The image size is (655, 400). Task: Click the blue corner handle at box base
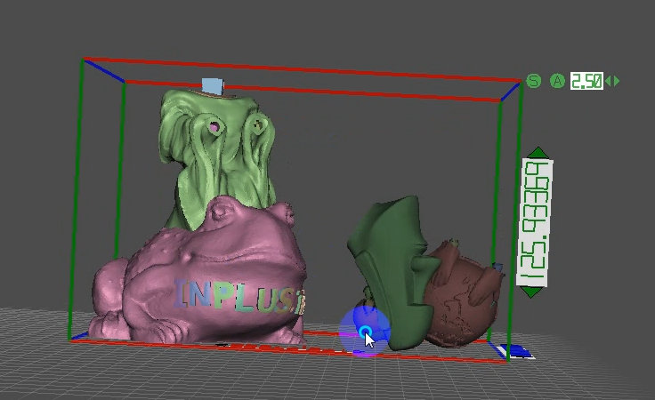(519, 351)
